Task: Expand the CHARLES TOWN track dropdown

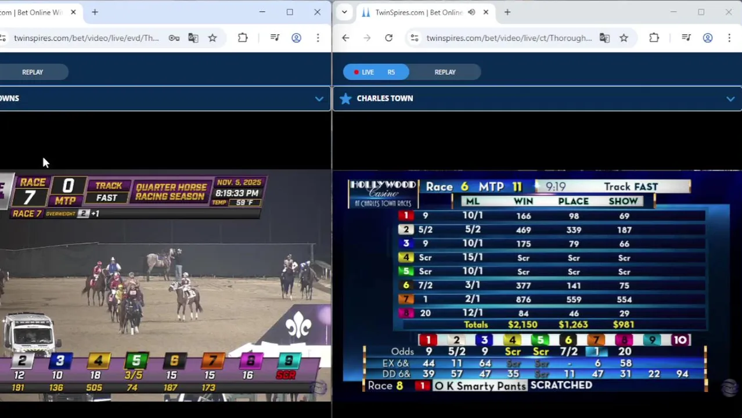Action: click(730, 99)
